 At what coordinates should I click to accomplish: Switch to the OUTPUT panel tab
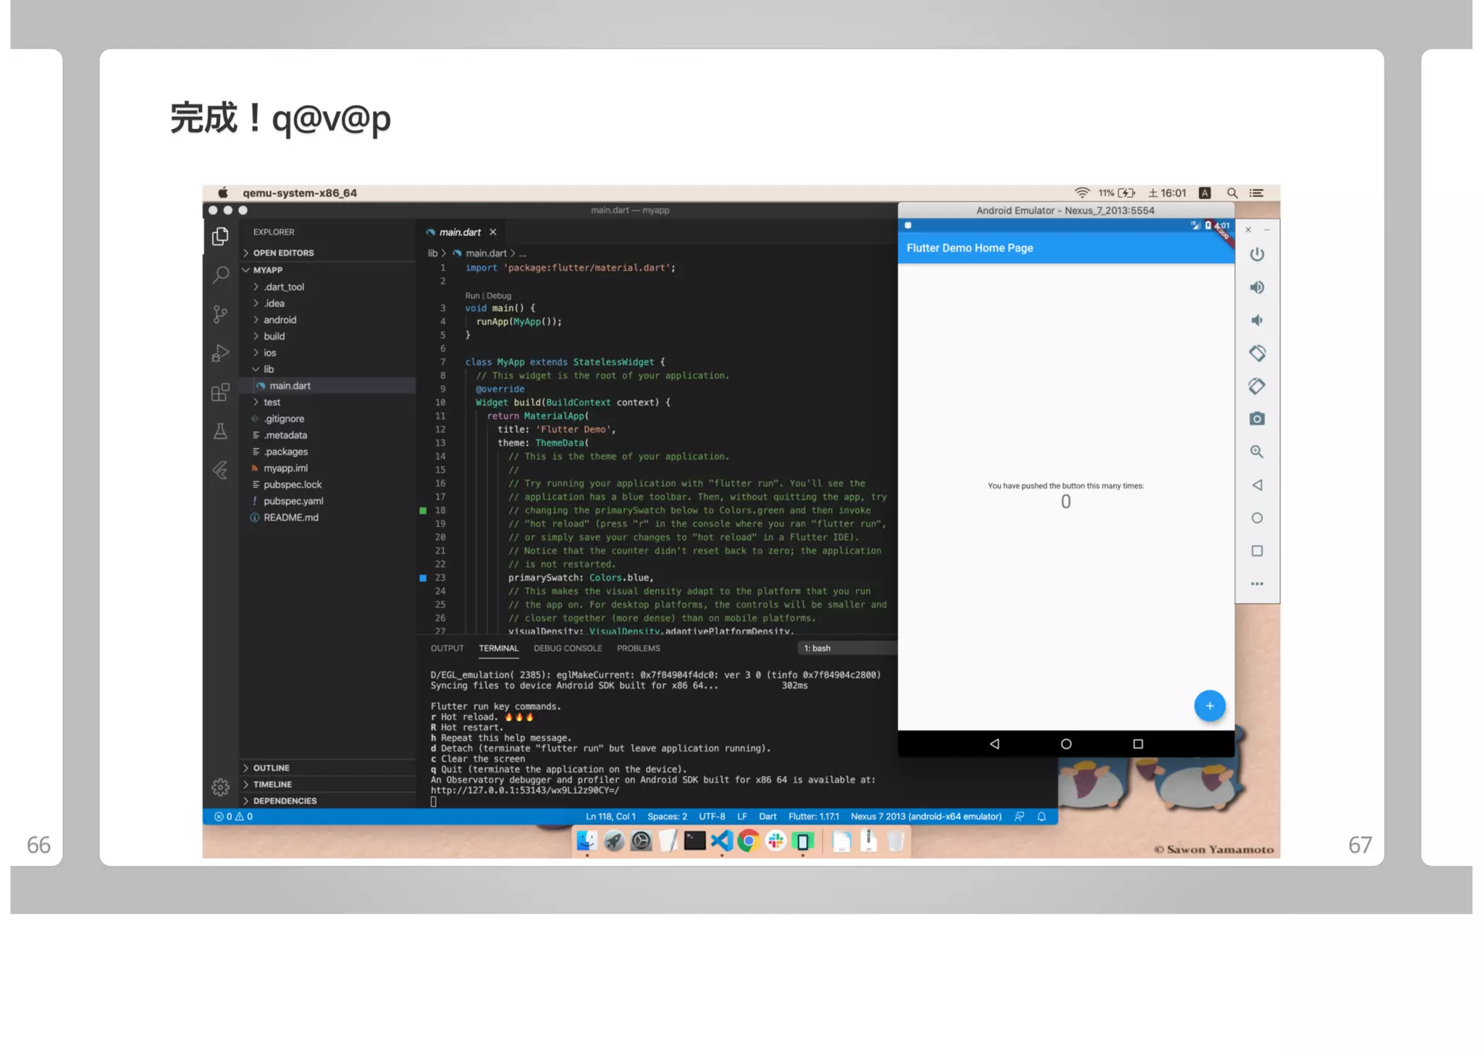(x=447, y=649)
